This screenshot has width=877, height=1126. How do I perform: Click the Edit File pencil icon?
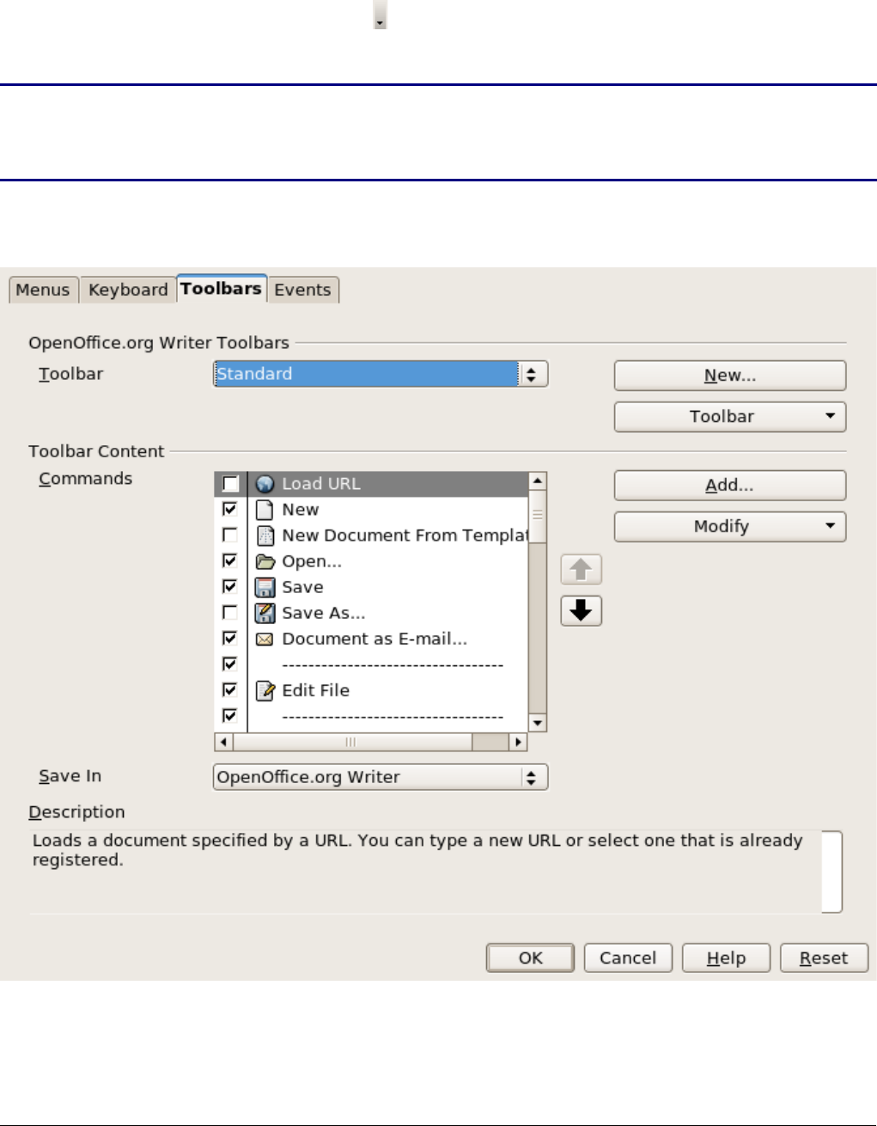pos(265,690)
